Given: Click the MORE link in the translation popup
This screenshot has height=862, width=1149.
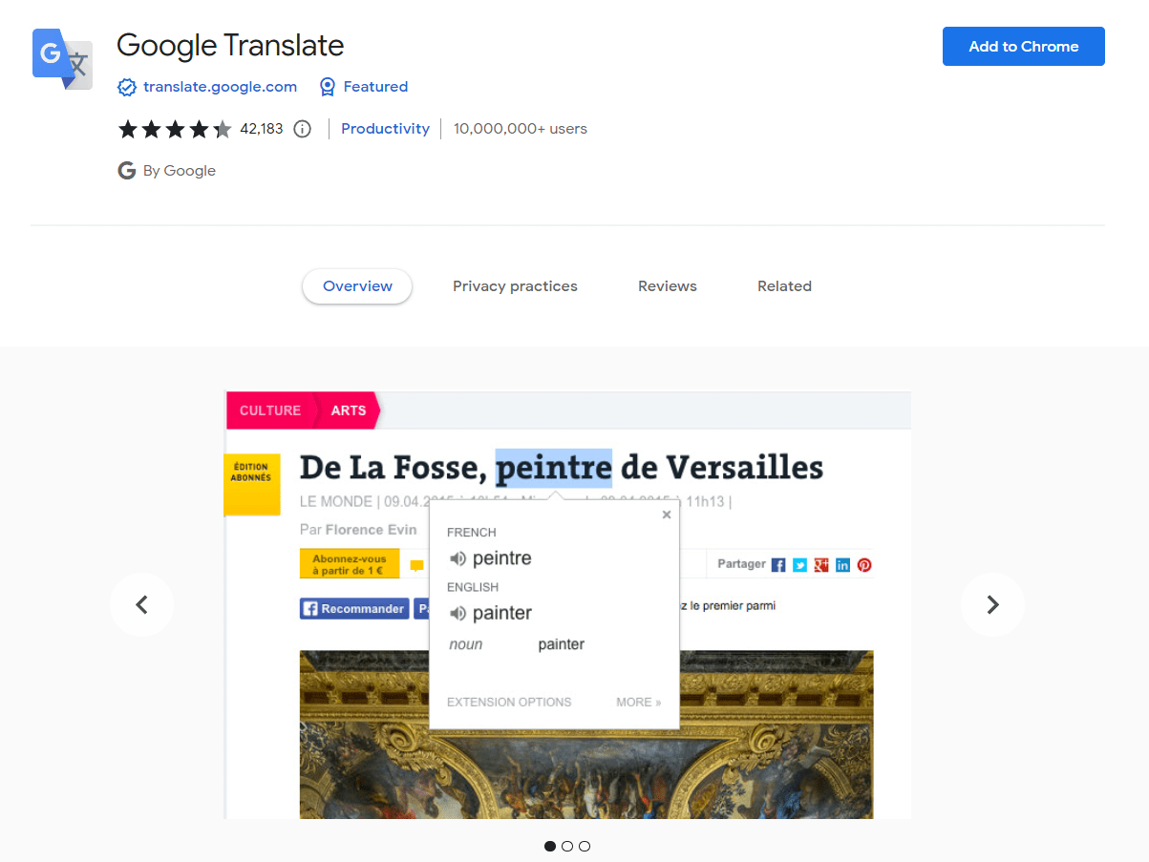Looking at the screenshot, I should (638, 702).
